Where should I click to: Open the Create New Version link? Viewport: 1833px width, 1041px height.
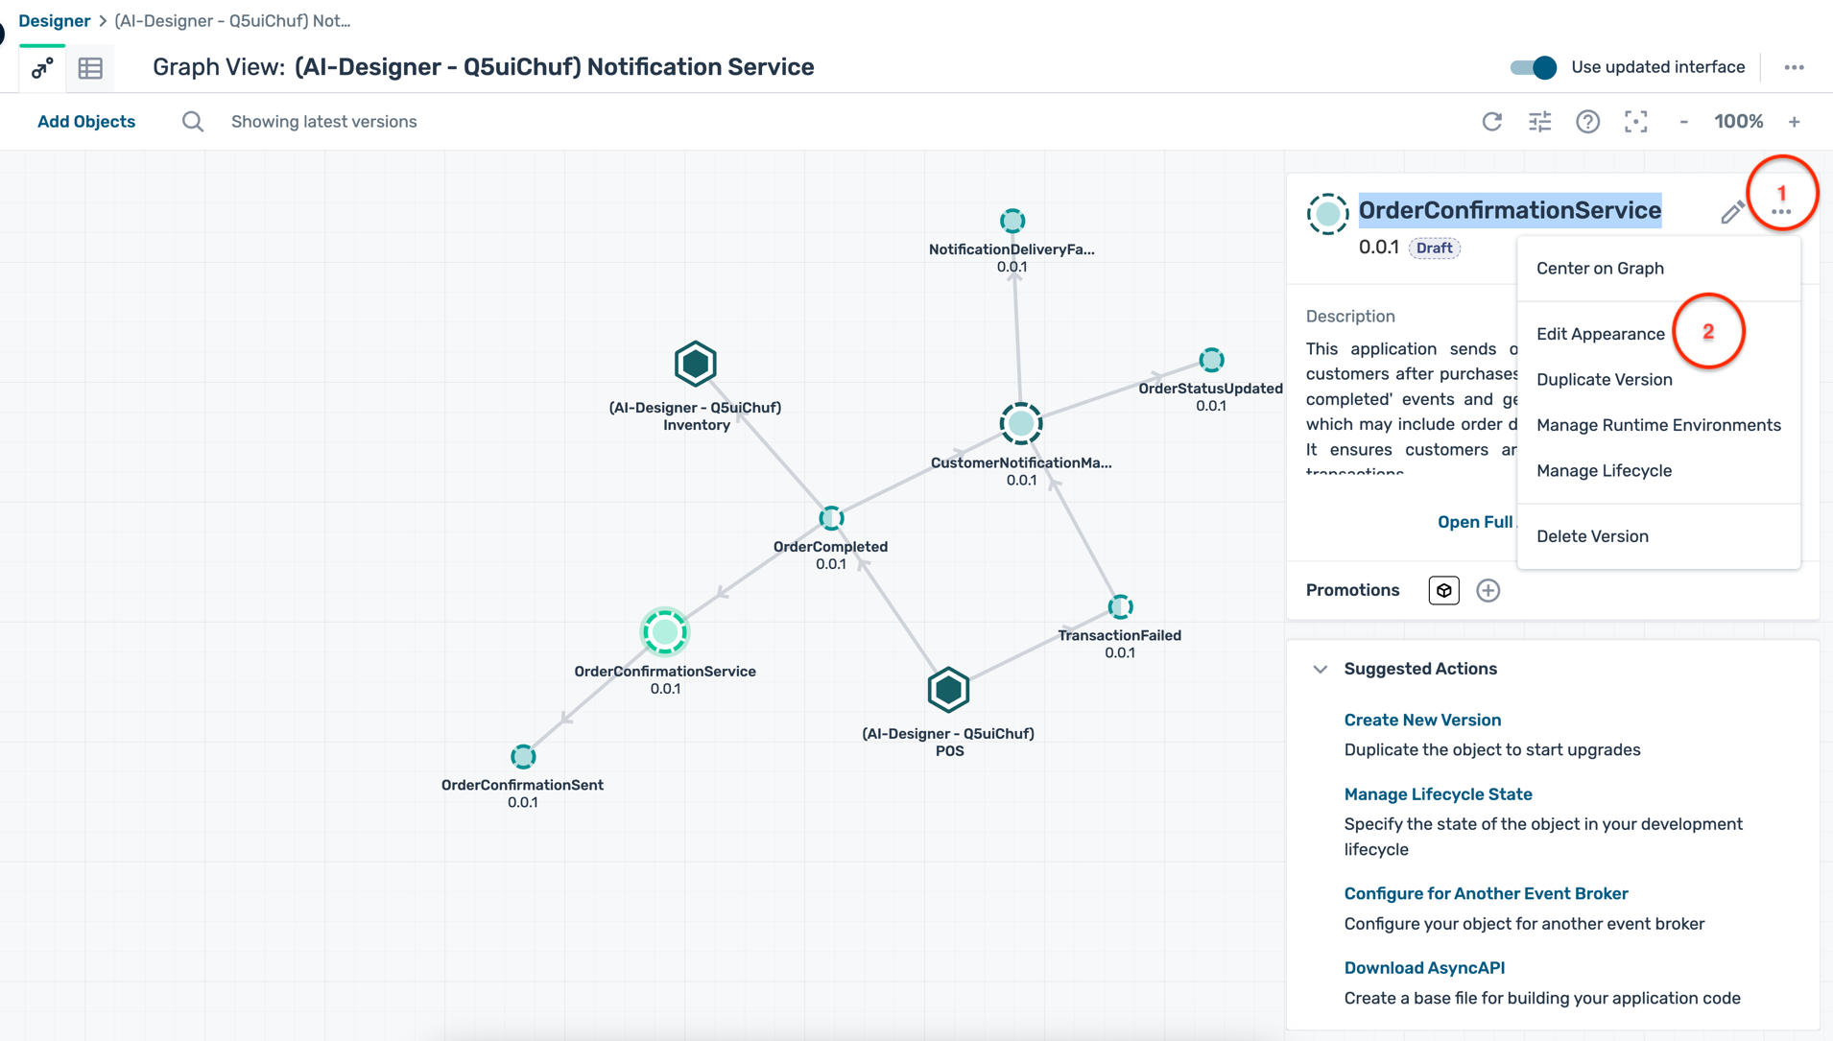1422,720
